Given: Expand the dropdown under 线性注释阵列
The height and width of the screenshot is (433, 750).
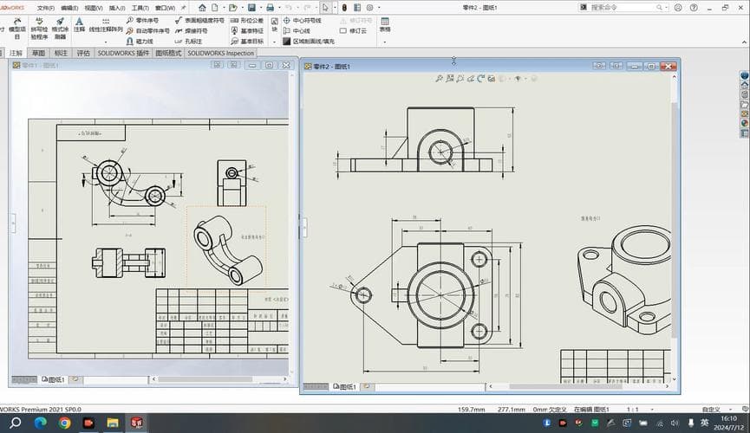Looking at the screenshot, I should point(106,42).
